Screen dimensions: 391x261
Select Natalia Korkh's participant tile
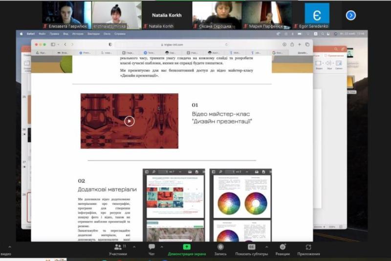(x=167, y=15)
